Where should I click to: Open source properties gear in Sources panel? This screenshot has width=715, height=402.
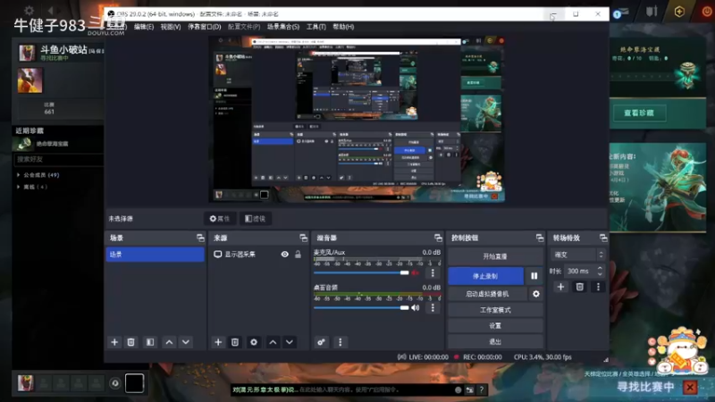tap(254, 342)
